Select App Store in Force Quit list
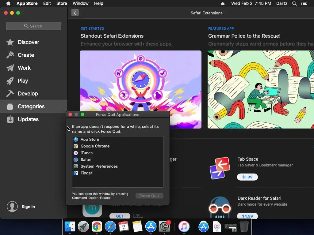Screen dimensions: 314x235 [x=117, y=140]
